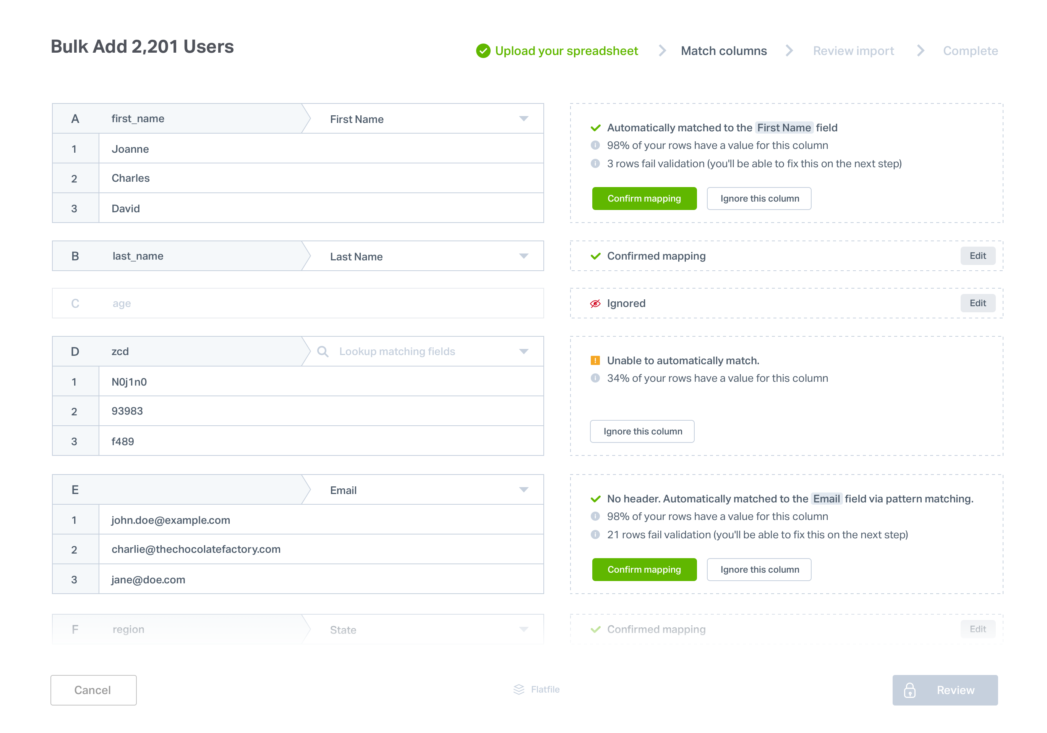Screen dimensions: 1047x733
Task: Select the Complete step
Action: click(x=971, y=51)
